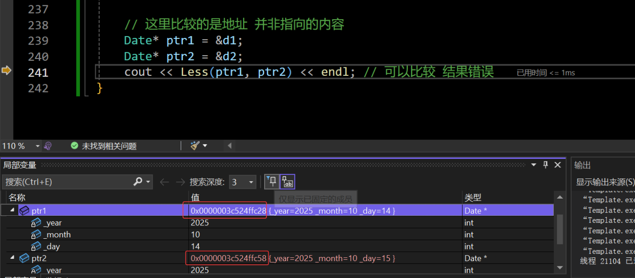Select the _month row in locals

click(280, 235)
